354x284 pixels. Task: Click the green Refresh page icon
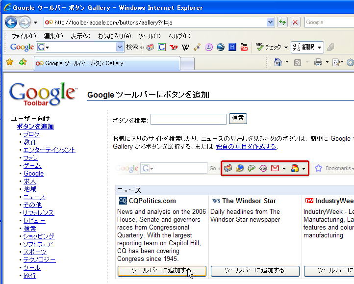coord(282,22)
